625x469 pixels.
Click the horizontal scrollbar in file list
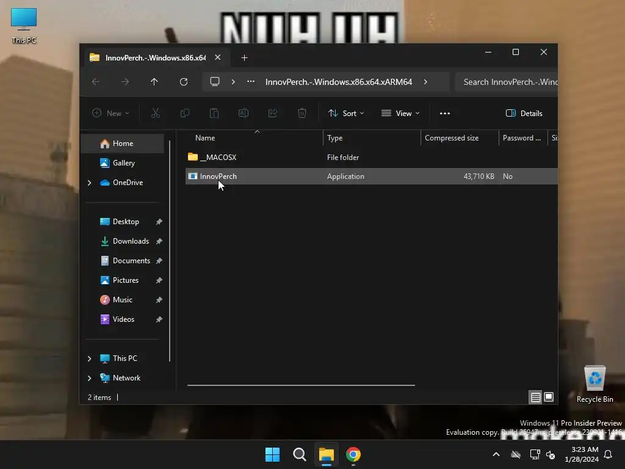pos(301,385)
